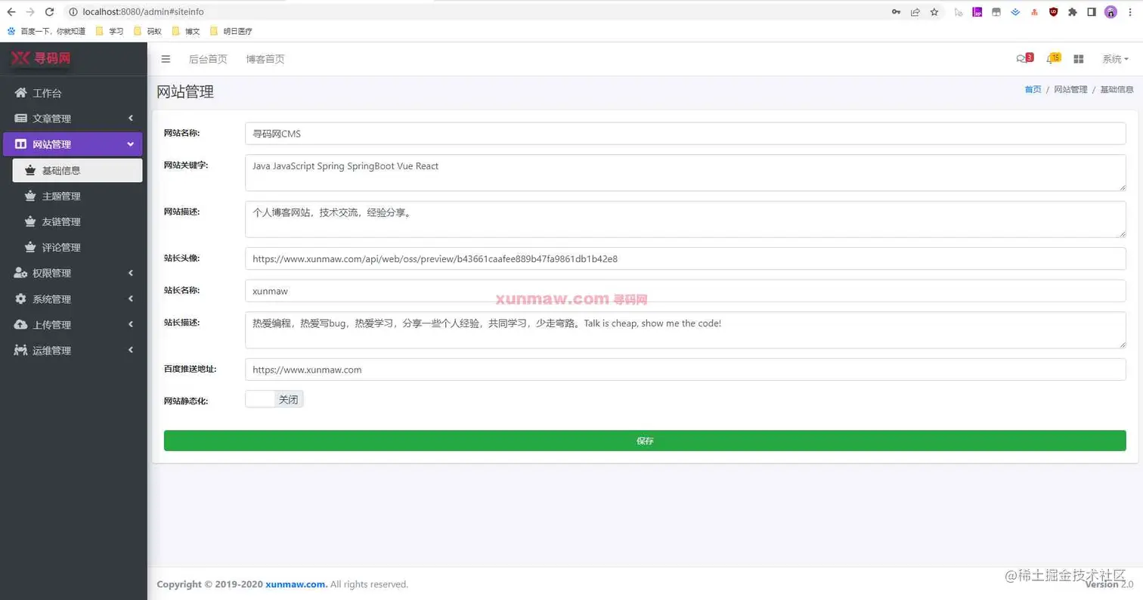Collapse the 网站管理 menu
Image resolution: width=1143 pixels, height=600 pixels.
tap(73, 144)
